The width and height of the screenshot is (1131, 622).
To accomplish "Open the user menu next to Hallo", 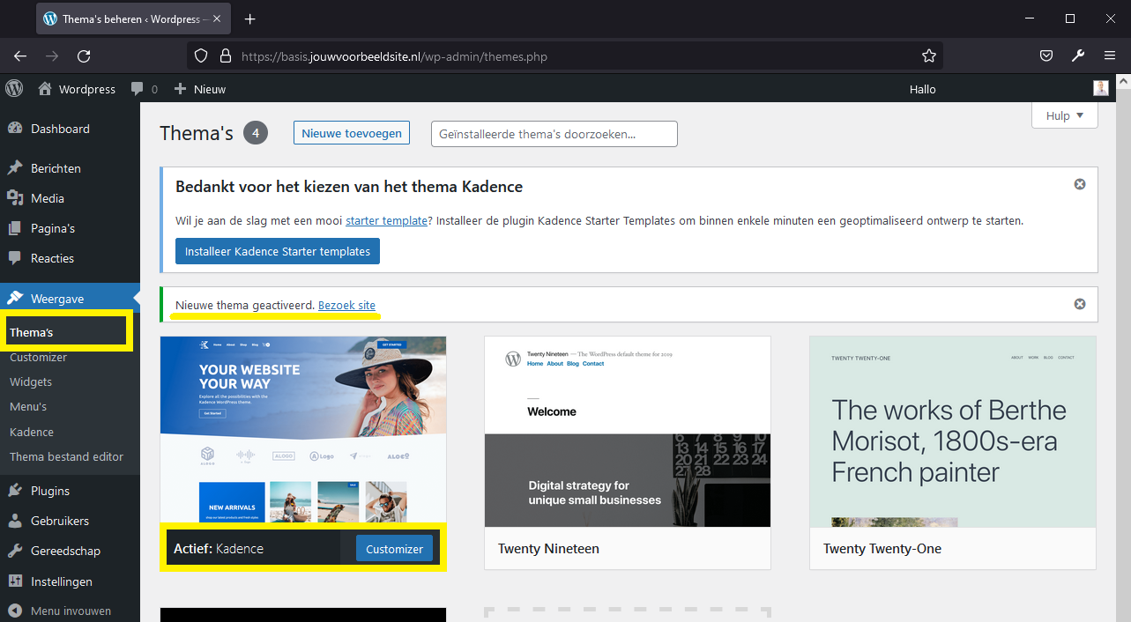I will [1100, 88].
